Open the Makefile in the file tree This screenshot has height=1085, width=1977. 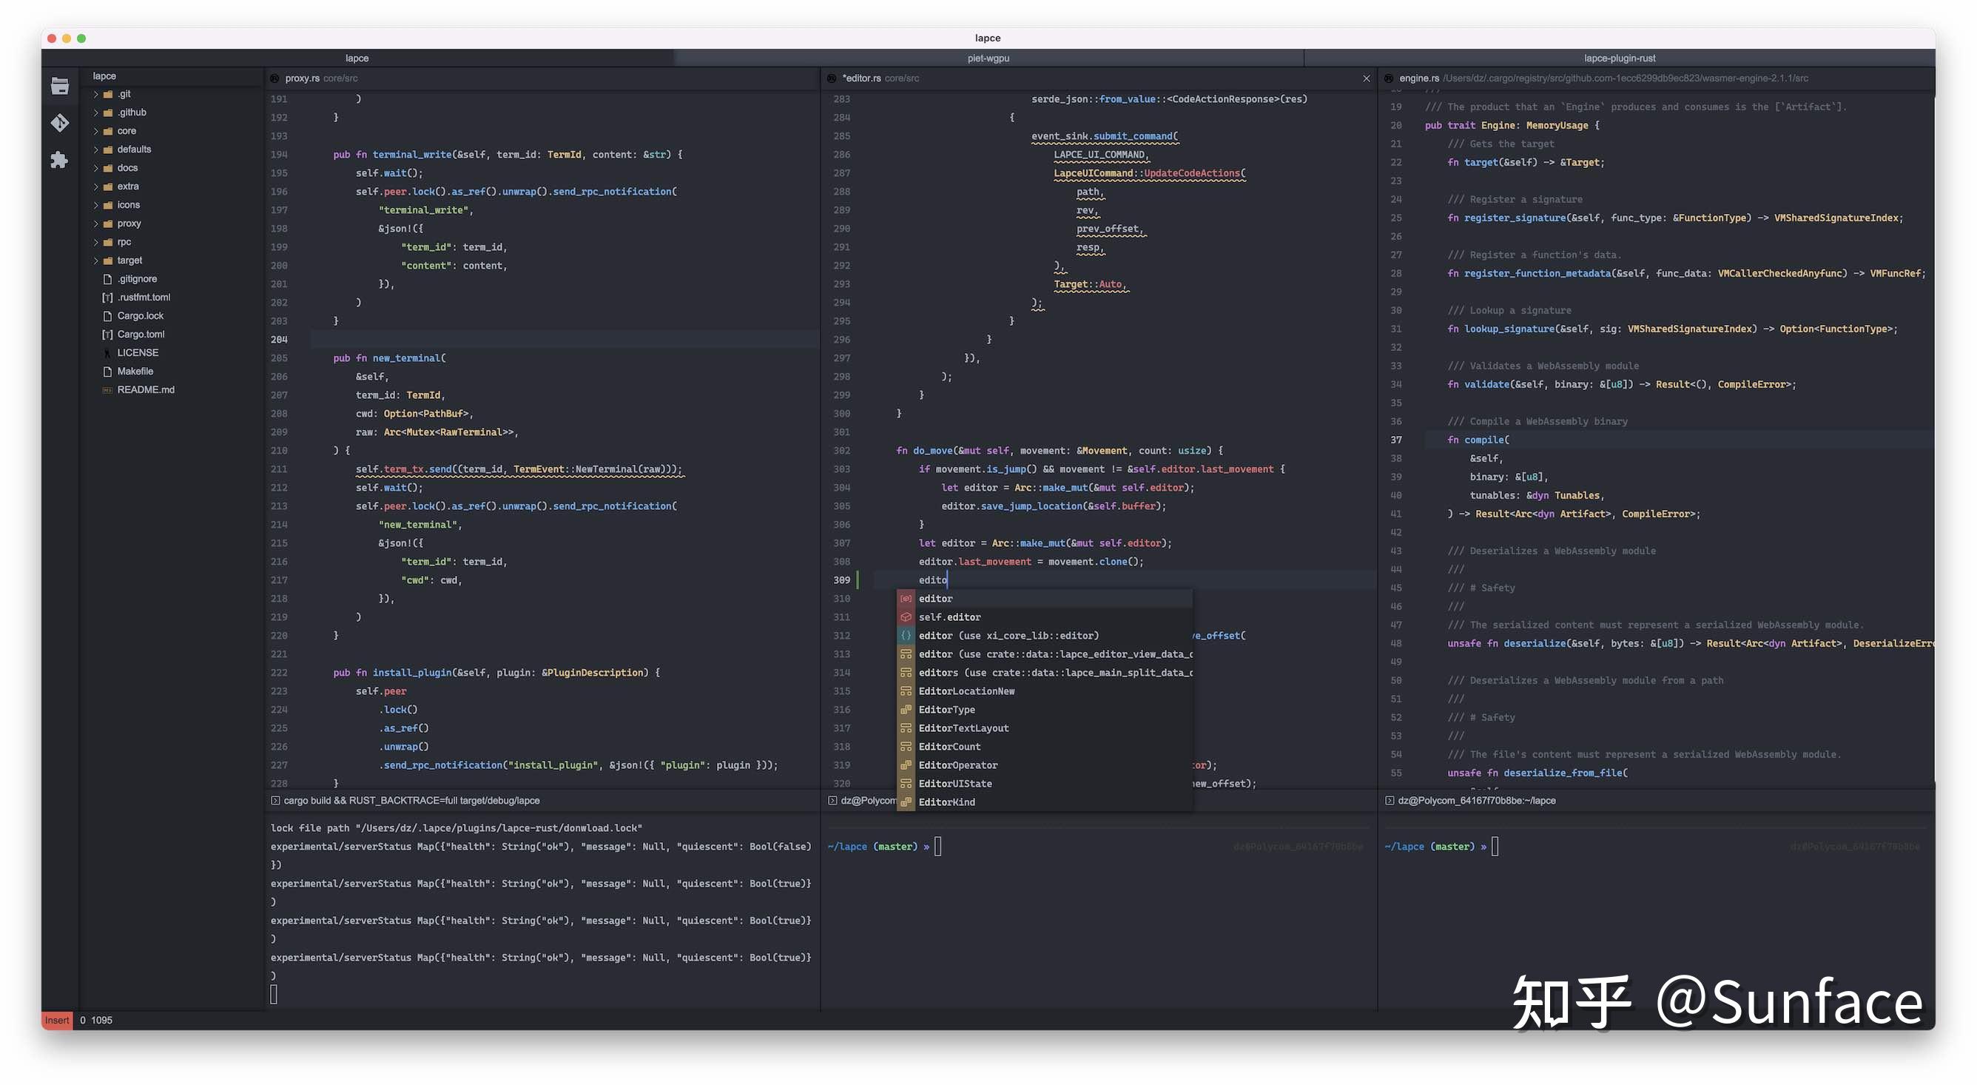pos(135,372)
